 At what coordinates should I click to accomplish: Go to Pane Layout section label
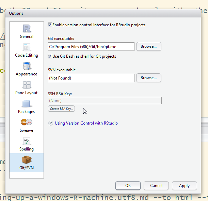pyautogui.click(x=27, y=93)
